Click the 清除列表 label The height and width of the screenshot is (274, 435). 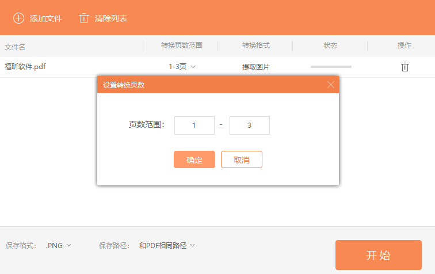pos(111,18)
